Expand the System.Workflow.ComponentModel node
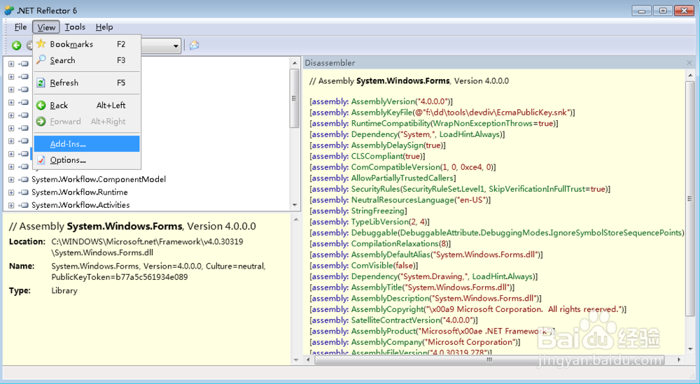The width and height of the screenshot is (700, 384). pyautogui.click(x=11, y=179)
